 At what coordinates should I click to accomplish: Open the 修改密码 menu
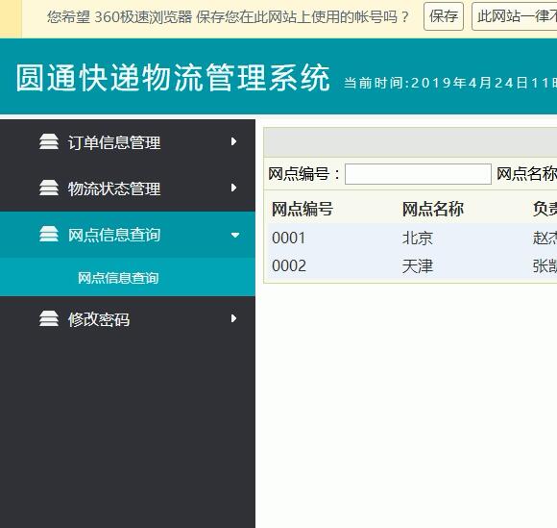128,319
